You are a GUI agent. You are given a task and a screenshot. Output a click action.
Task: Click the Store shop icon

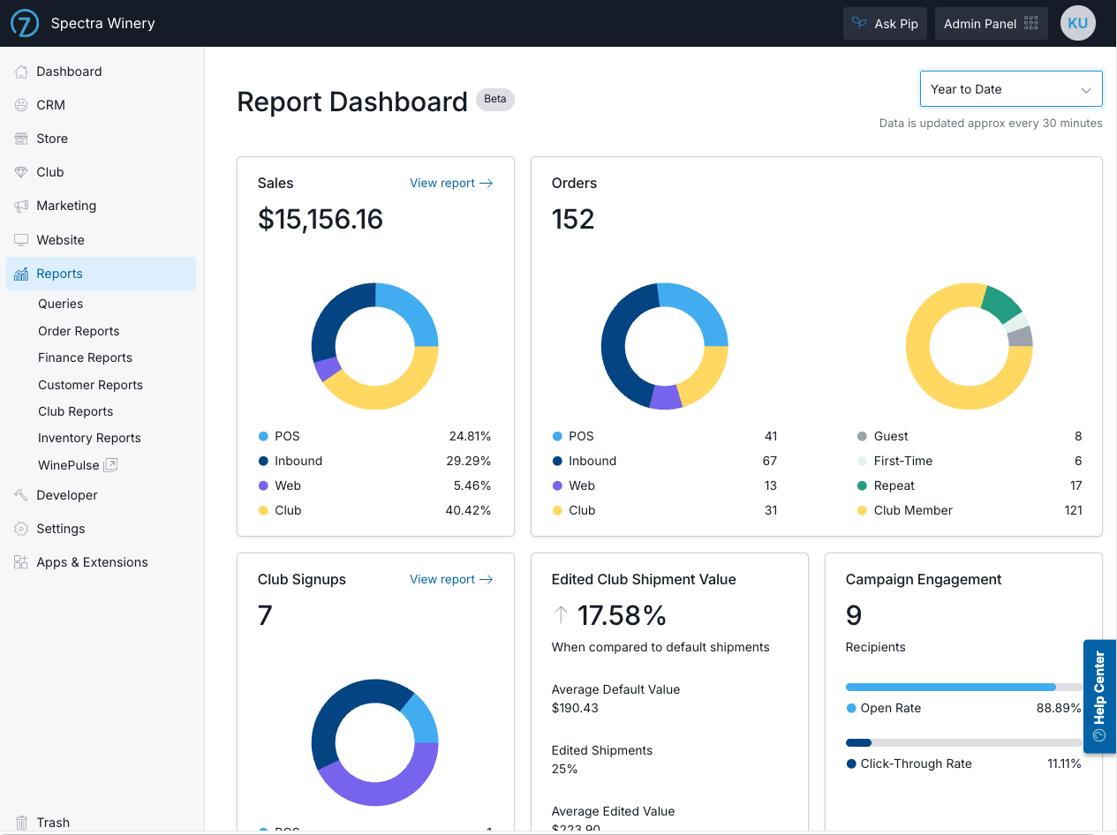[21, 139]
